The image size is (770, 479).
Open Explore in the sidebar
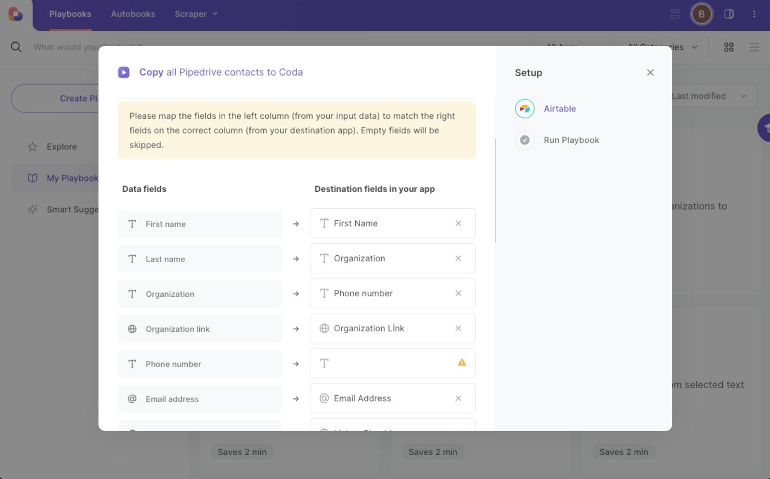click(x=62, y=147)
